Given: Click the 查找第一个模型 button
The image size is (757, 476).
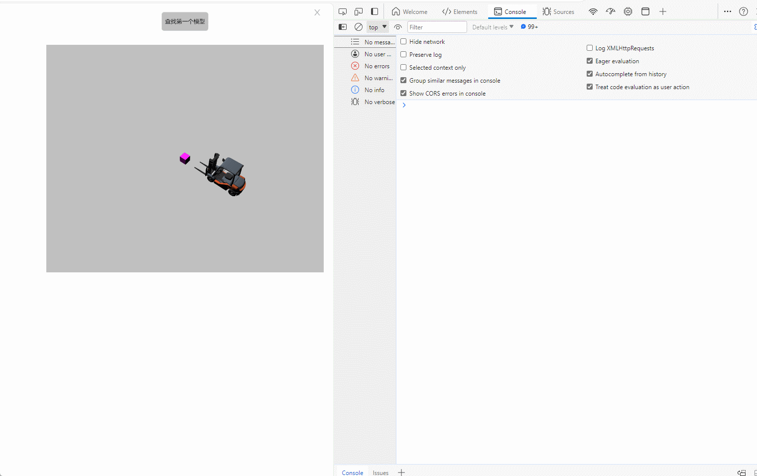Looking at the screenshot, I should pos(185,21).
